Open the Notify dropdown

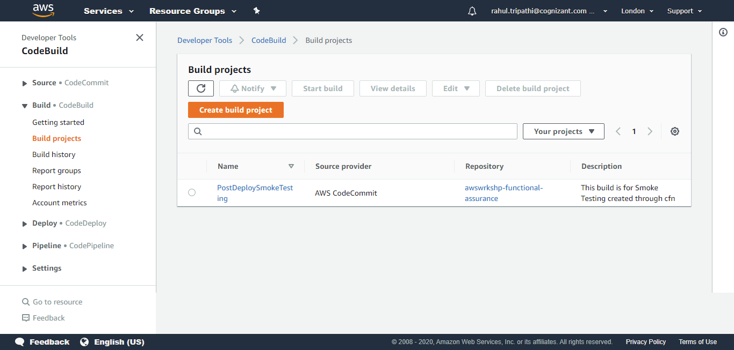click(x=253, y=88)
